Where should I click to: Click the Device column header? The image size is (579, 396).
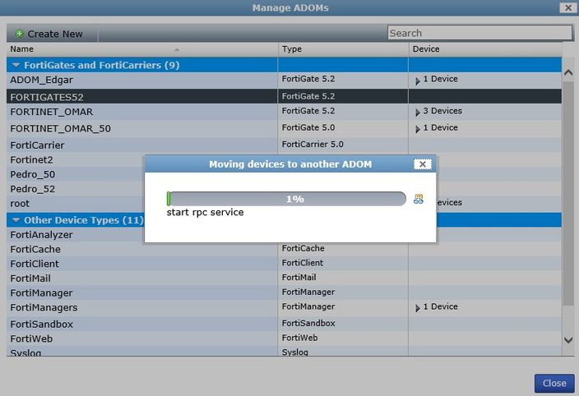click(485, 49)
